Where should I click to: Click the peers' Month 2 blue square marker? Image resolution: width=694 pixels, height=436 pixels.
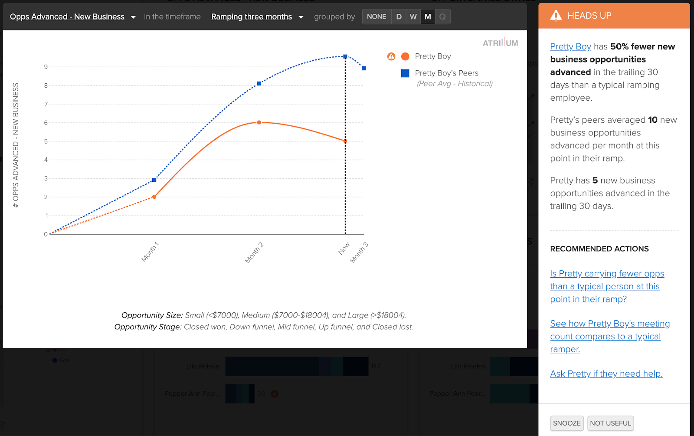pos(259,83)
